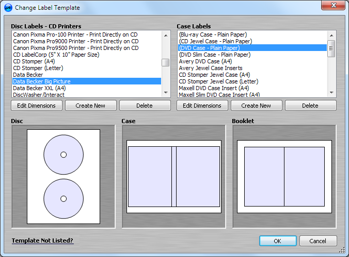The image size is (349, 257).
Task: Click the case labels scrollbar thumb
Action: tap(331, 48)
